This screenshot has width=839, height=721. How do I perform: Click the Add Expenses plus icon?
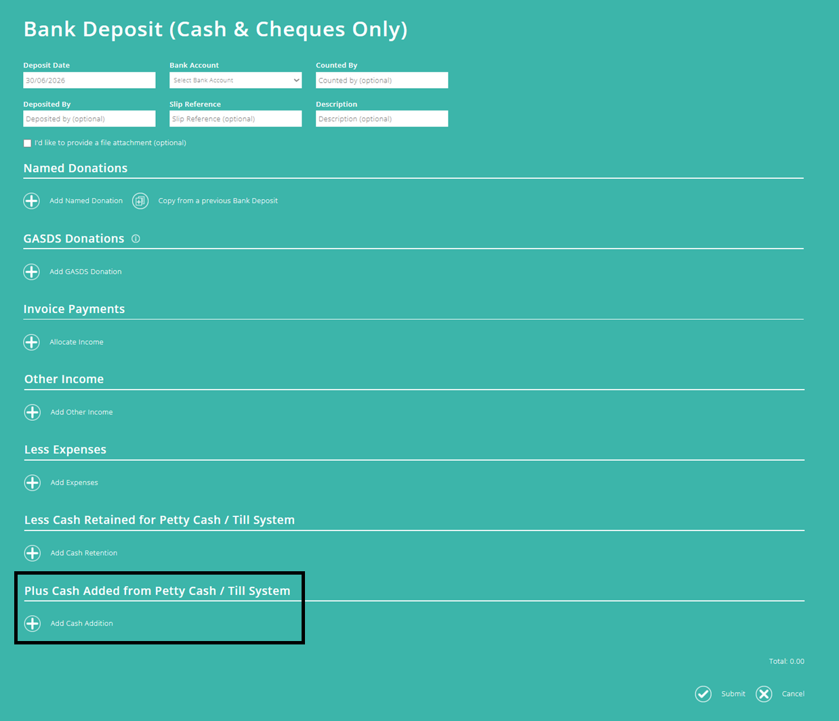coord(33,482)
